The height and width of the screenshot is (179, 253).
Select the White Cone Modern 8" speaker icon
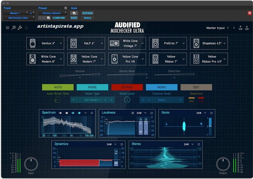coord(33,59)
